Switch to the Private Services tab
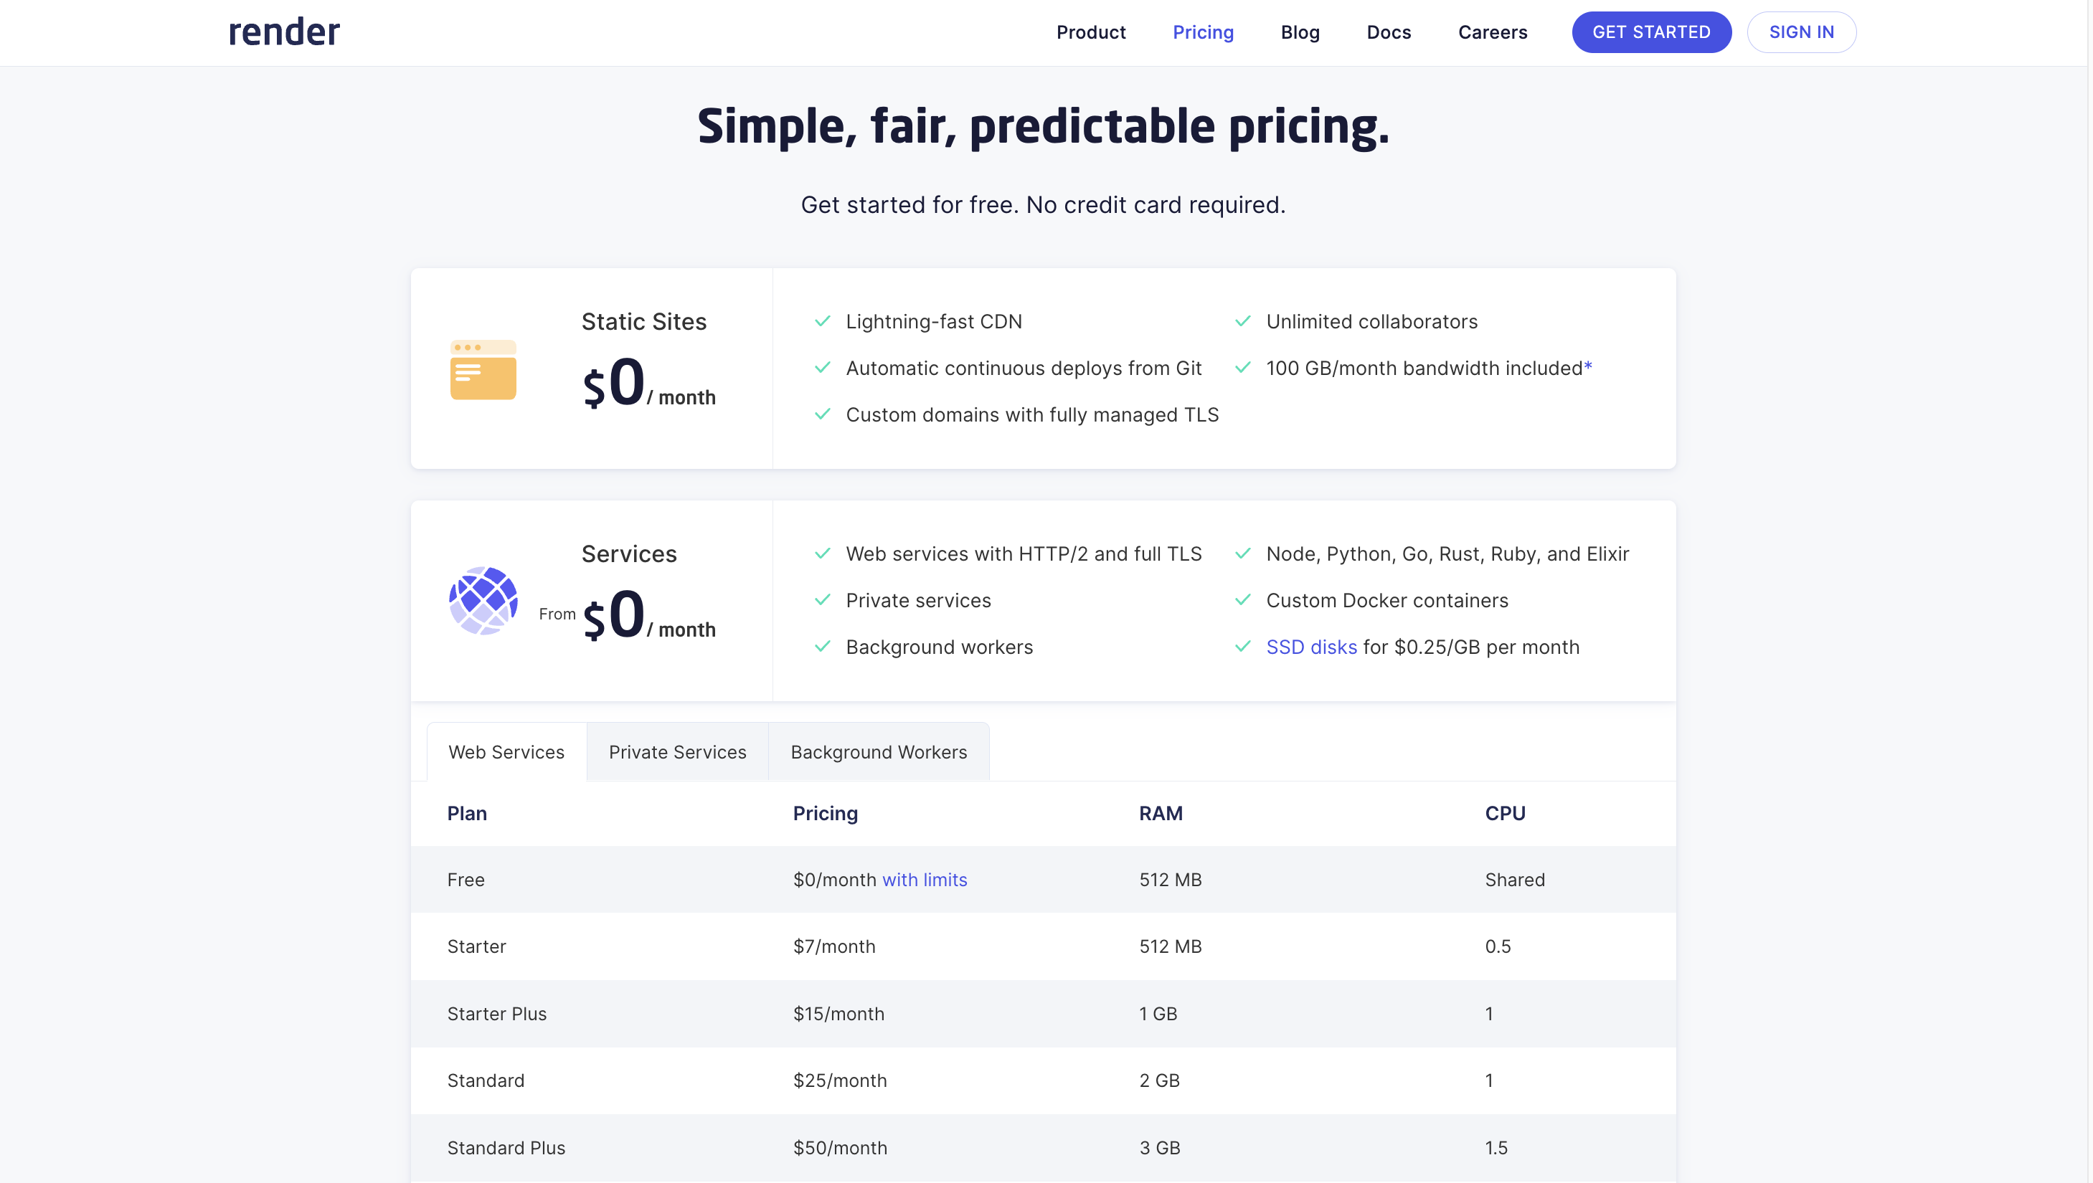This screenshot has height=1183, width=2093. coord(677,752)
